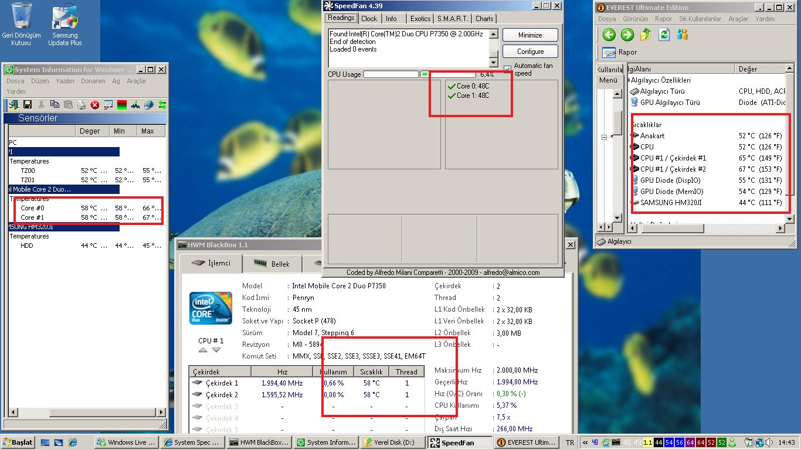The height and width of the screenshot is (450, 801).
Task: Select İşlemci tab in HWM BlackBox
Action: click(x=212, y=263)
